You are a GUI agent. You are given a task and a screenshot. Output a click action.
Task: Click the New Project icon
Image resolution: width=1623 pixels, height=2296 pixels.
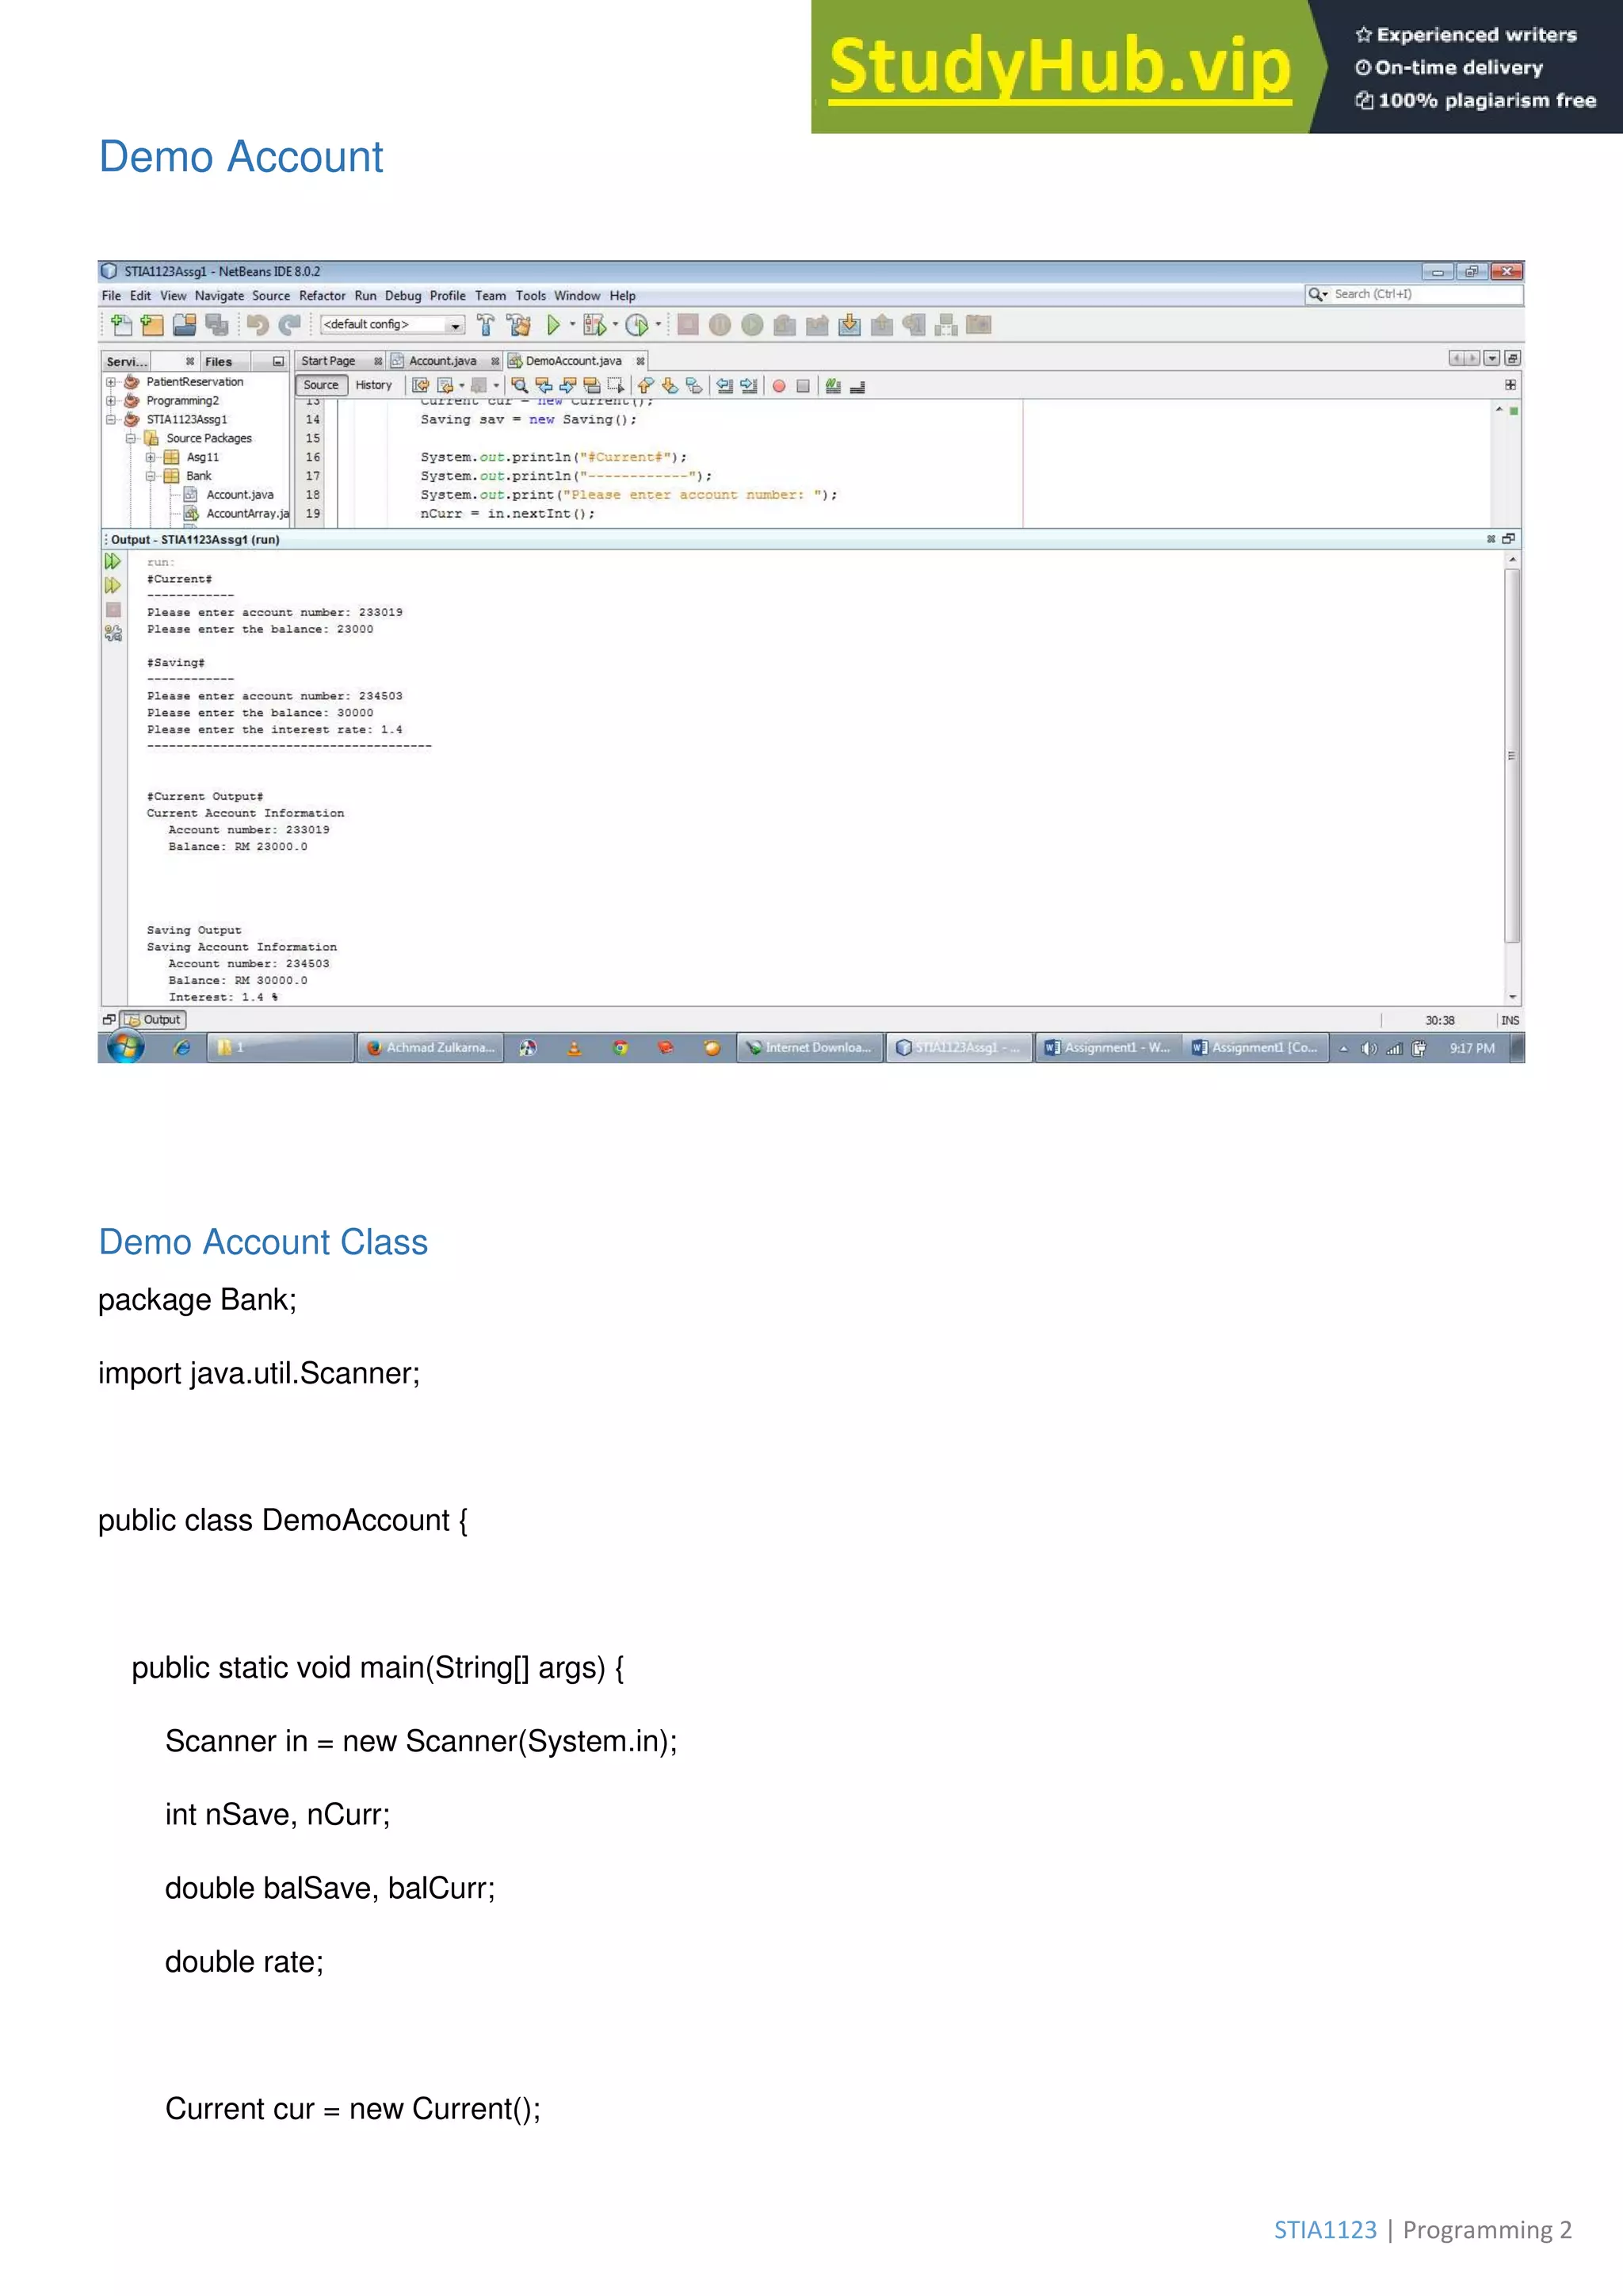(152, 324)
